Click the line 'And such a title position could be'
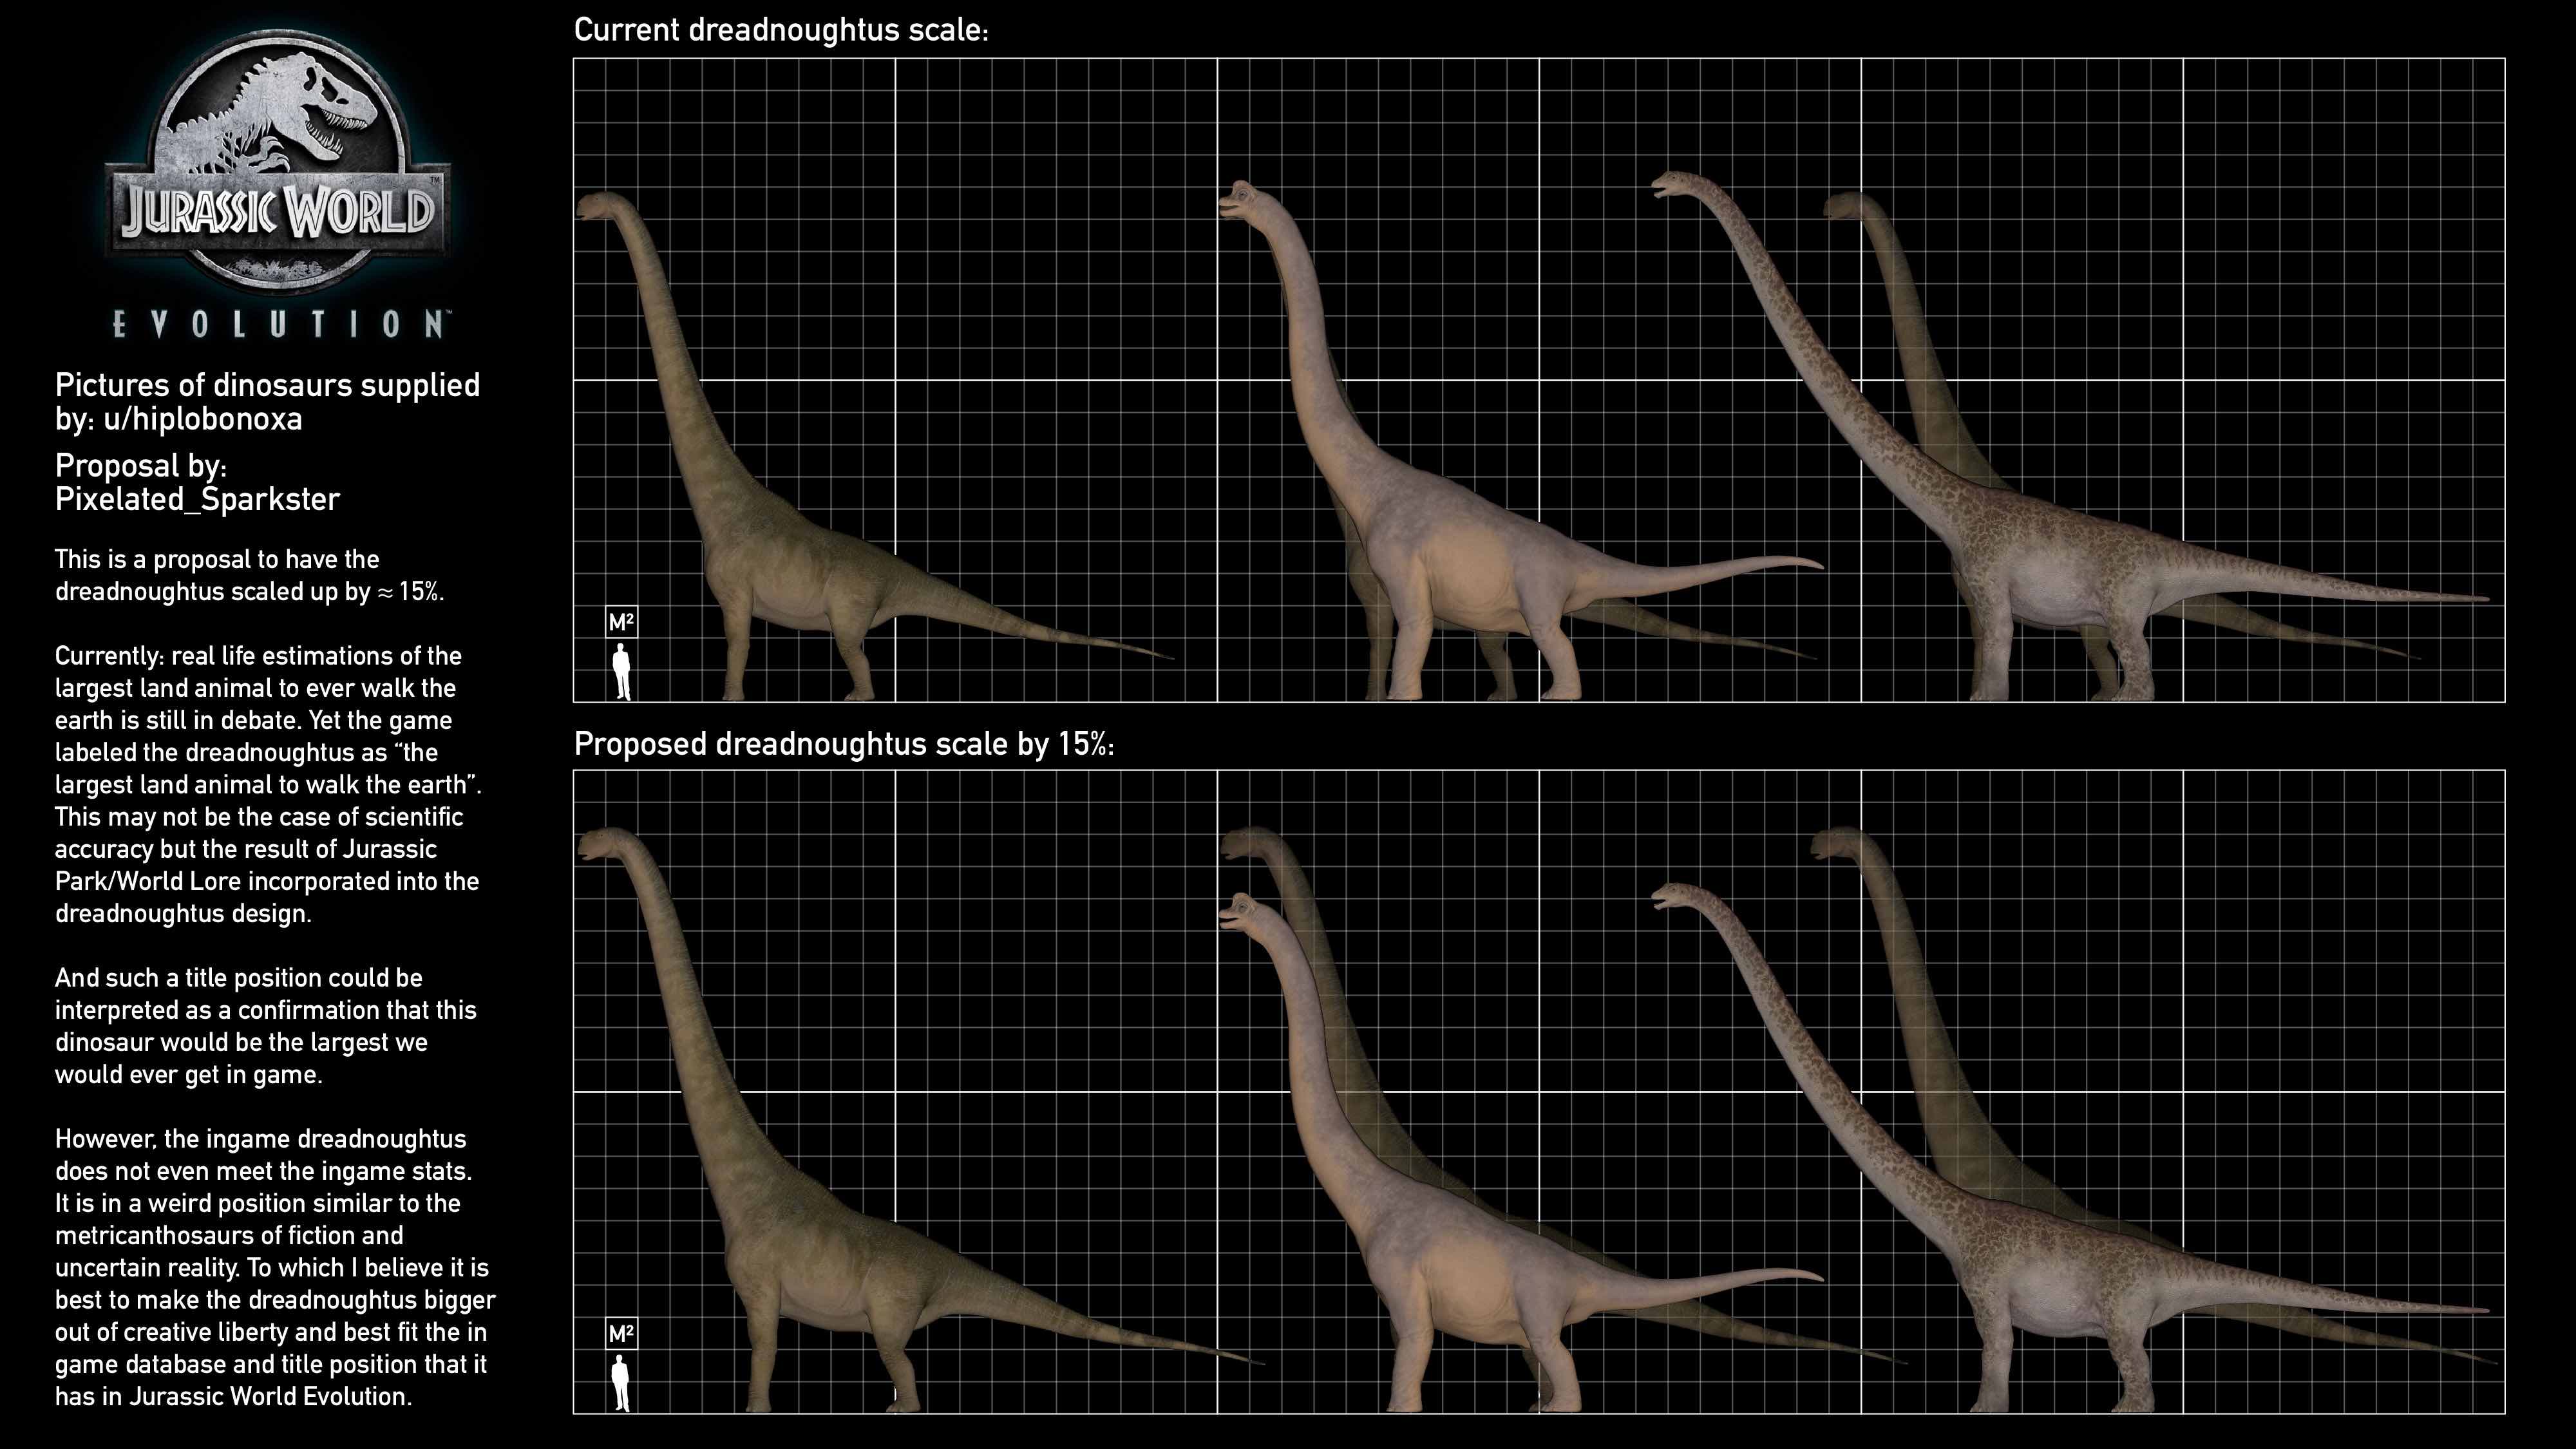The width and height of the screenshot is (2576, 1449). (x=239, y=978)
